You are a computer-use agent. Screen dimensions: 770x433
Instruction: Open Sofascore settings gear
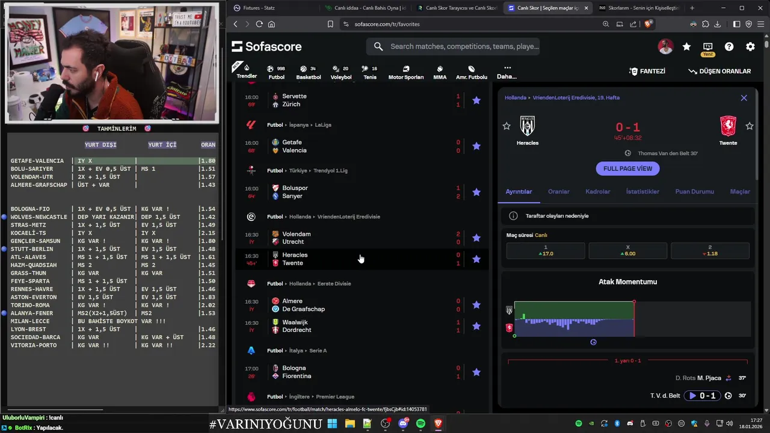(x=750, y=46)
